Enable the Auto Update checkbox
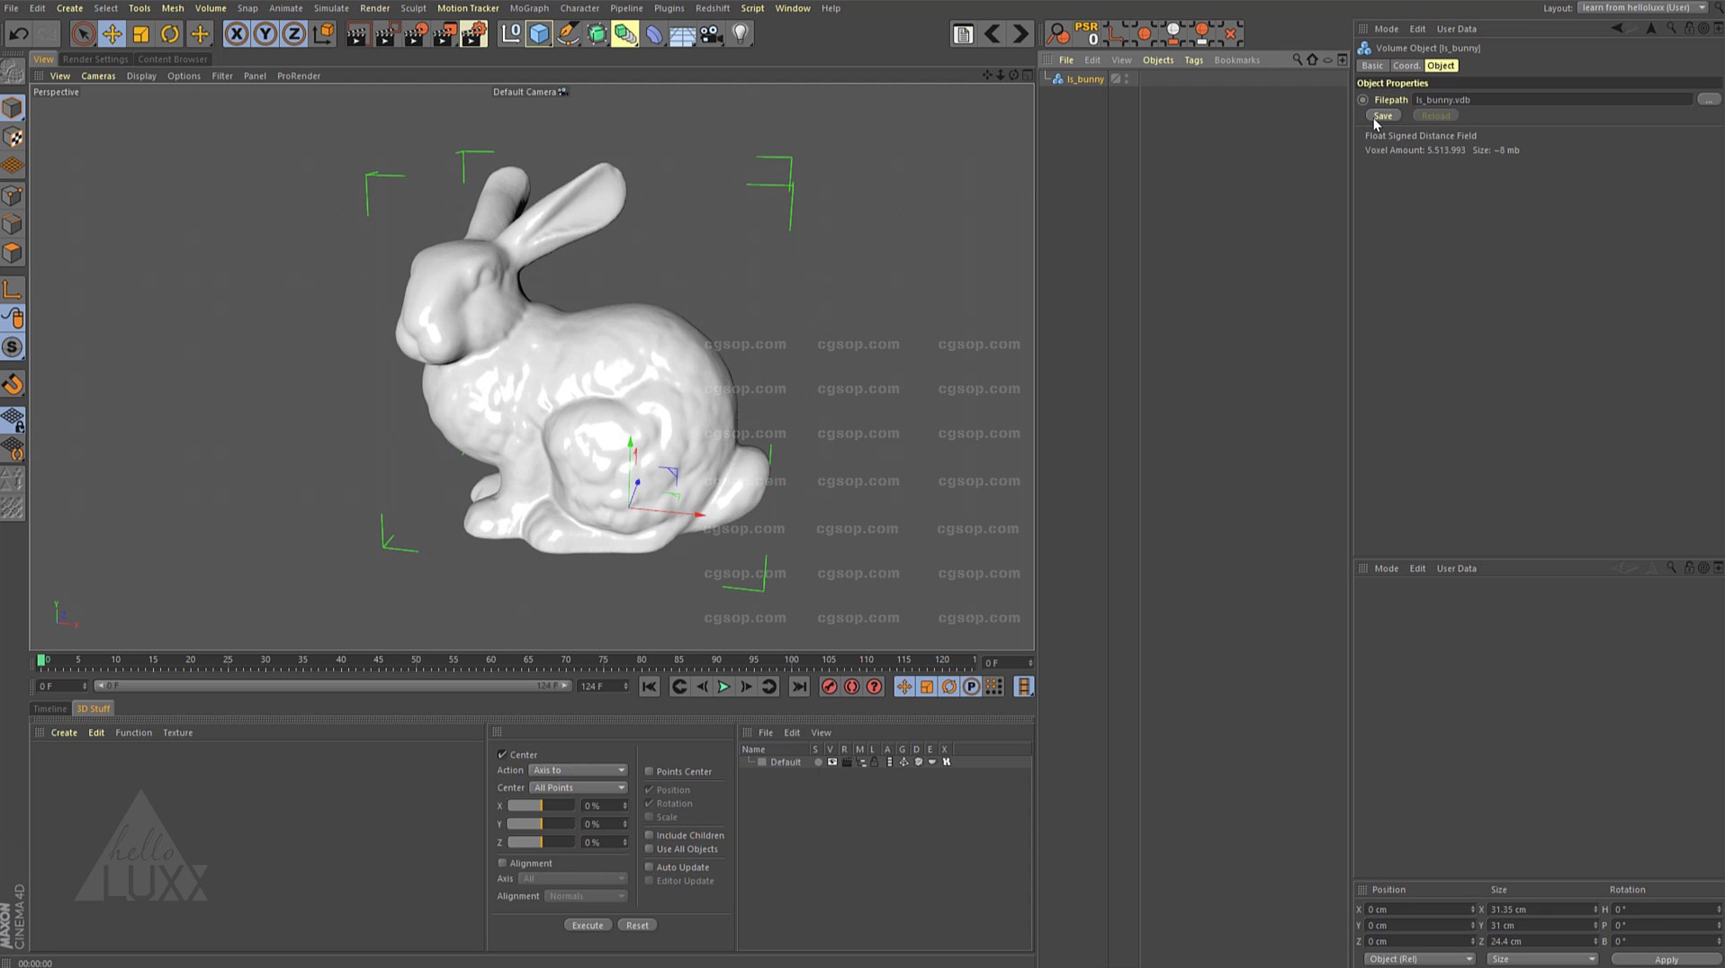Viewport: 1725px width, 968px height. (x=649, y=867)
